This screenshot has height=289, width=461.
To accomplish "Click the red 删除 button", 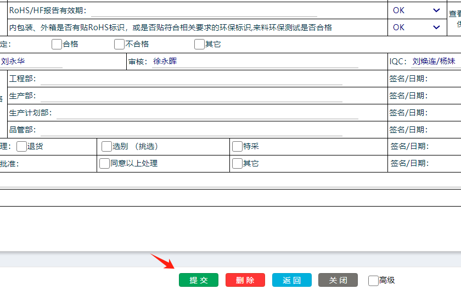I will tap(245, 280).
